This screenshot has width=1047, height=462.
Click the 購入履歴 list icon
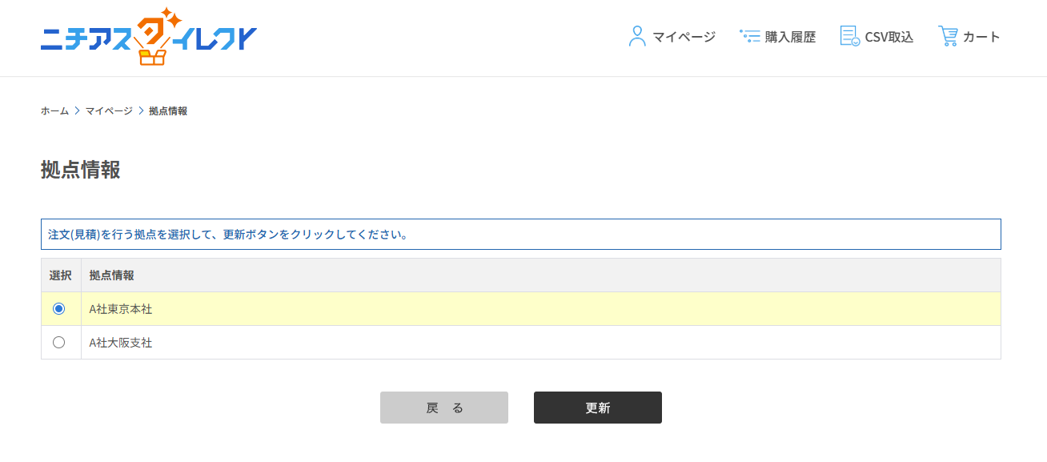(x=750, y=36)
